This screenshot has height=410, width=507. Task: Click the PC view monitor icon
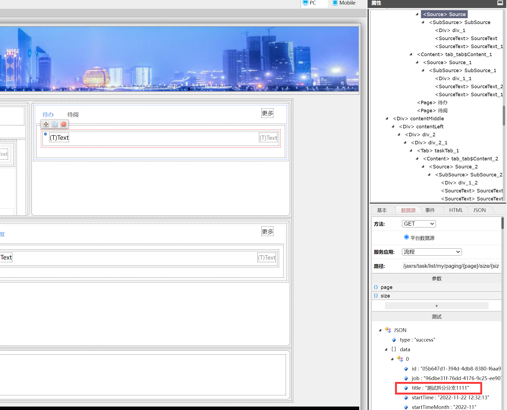click(x=305, y=3)
